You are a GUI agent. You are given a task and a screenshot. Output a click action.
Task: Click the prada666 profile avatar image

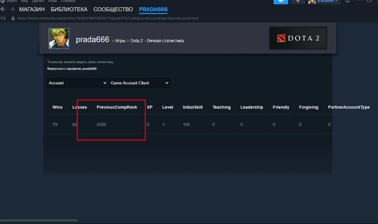click(x=59, y=39)
